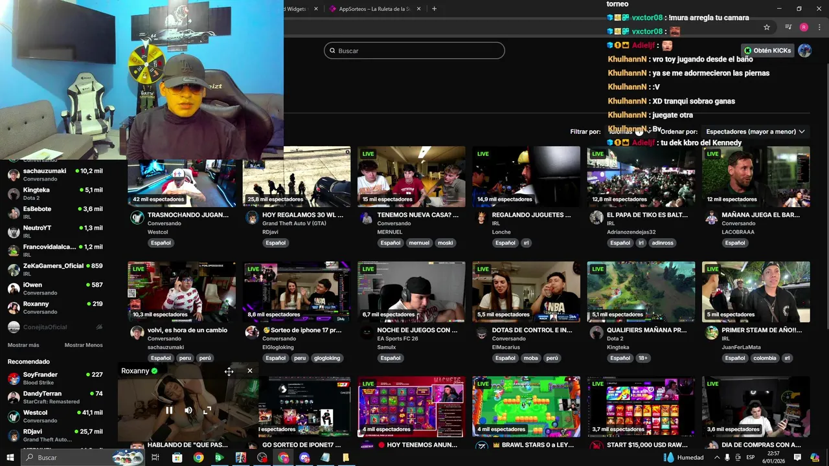
Task: Open NOCHE DE JUEGOS CON stream title
Action: click(417, 330)
